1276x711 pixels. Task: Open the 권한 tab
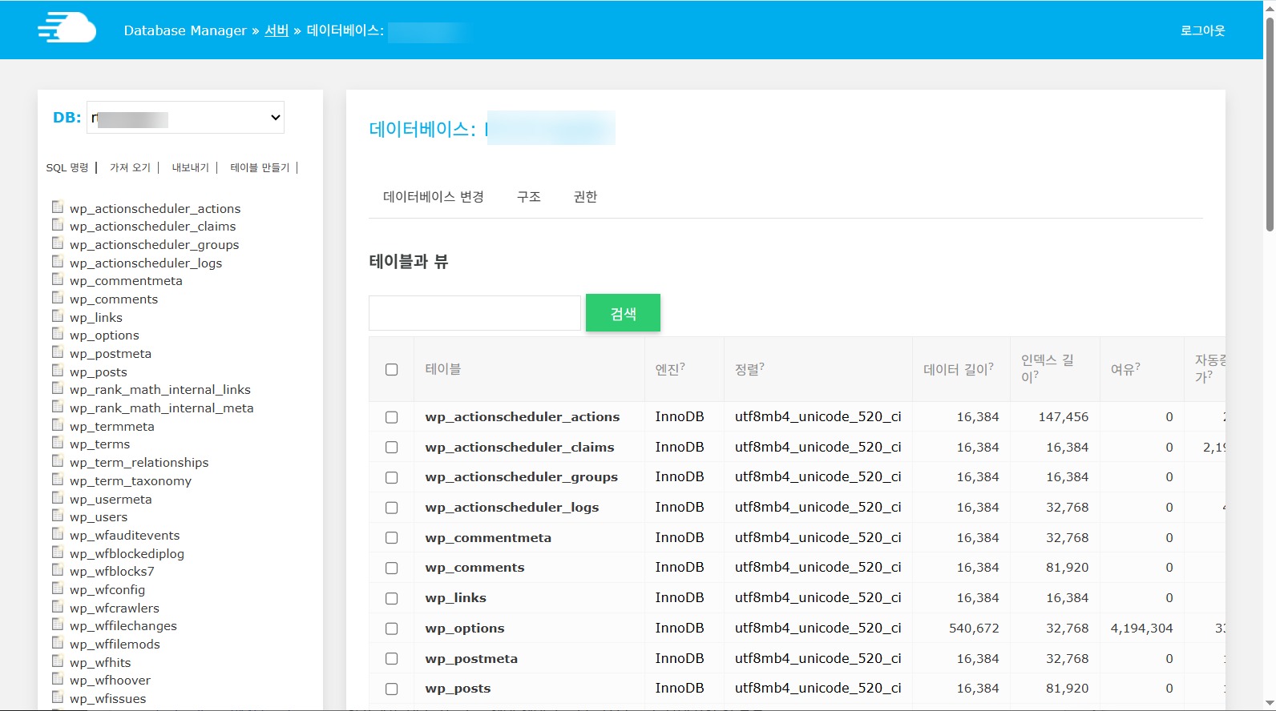(585, 197)
